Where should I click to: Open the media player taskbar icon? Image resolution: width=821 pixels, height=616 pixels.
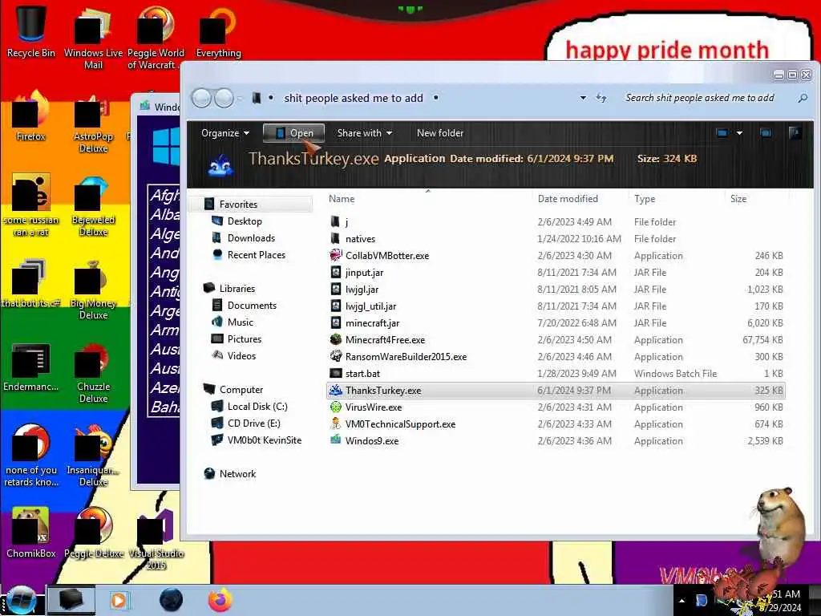click(x=119, y=600)
